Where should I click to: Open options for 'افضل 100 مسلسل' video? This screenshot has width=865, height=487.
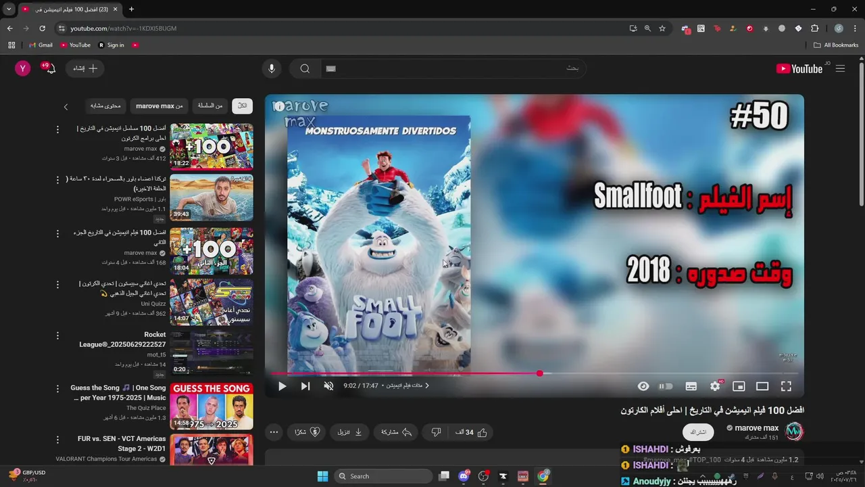pos(57,129)
